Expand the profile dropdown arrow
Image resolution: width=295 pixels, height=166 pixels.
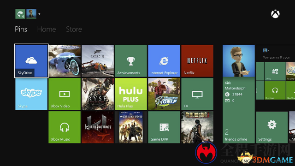[x=39, y=14]
